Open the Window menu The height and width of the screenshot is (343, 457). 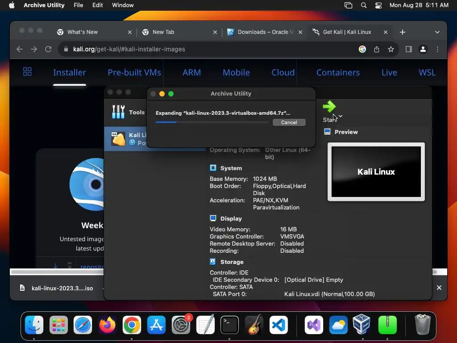(123, 5)
